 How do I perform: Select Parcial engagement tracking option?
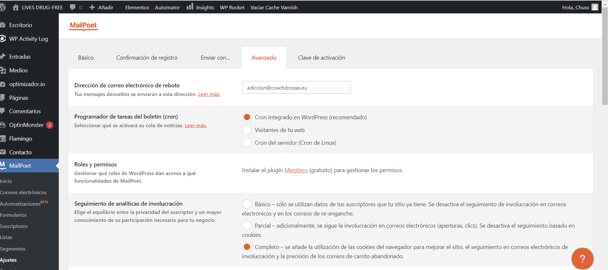coord(247,225)
